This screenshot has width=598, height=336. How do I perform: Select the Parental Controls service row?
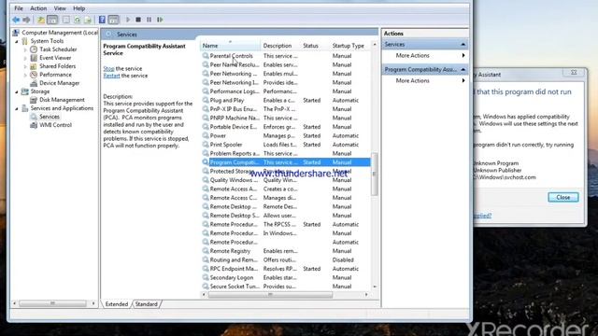pos(286,56)
